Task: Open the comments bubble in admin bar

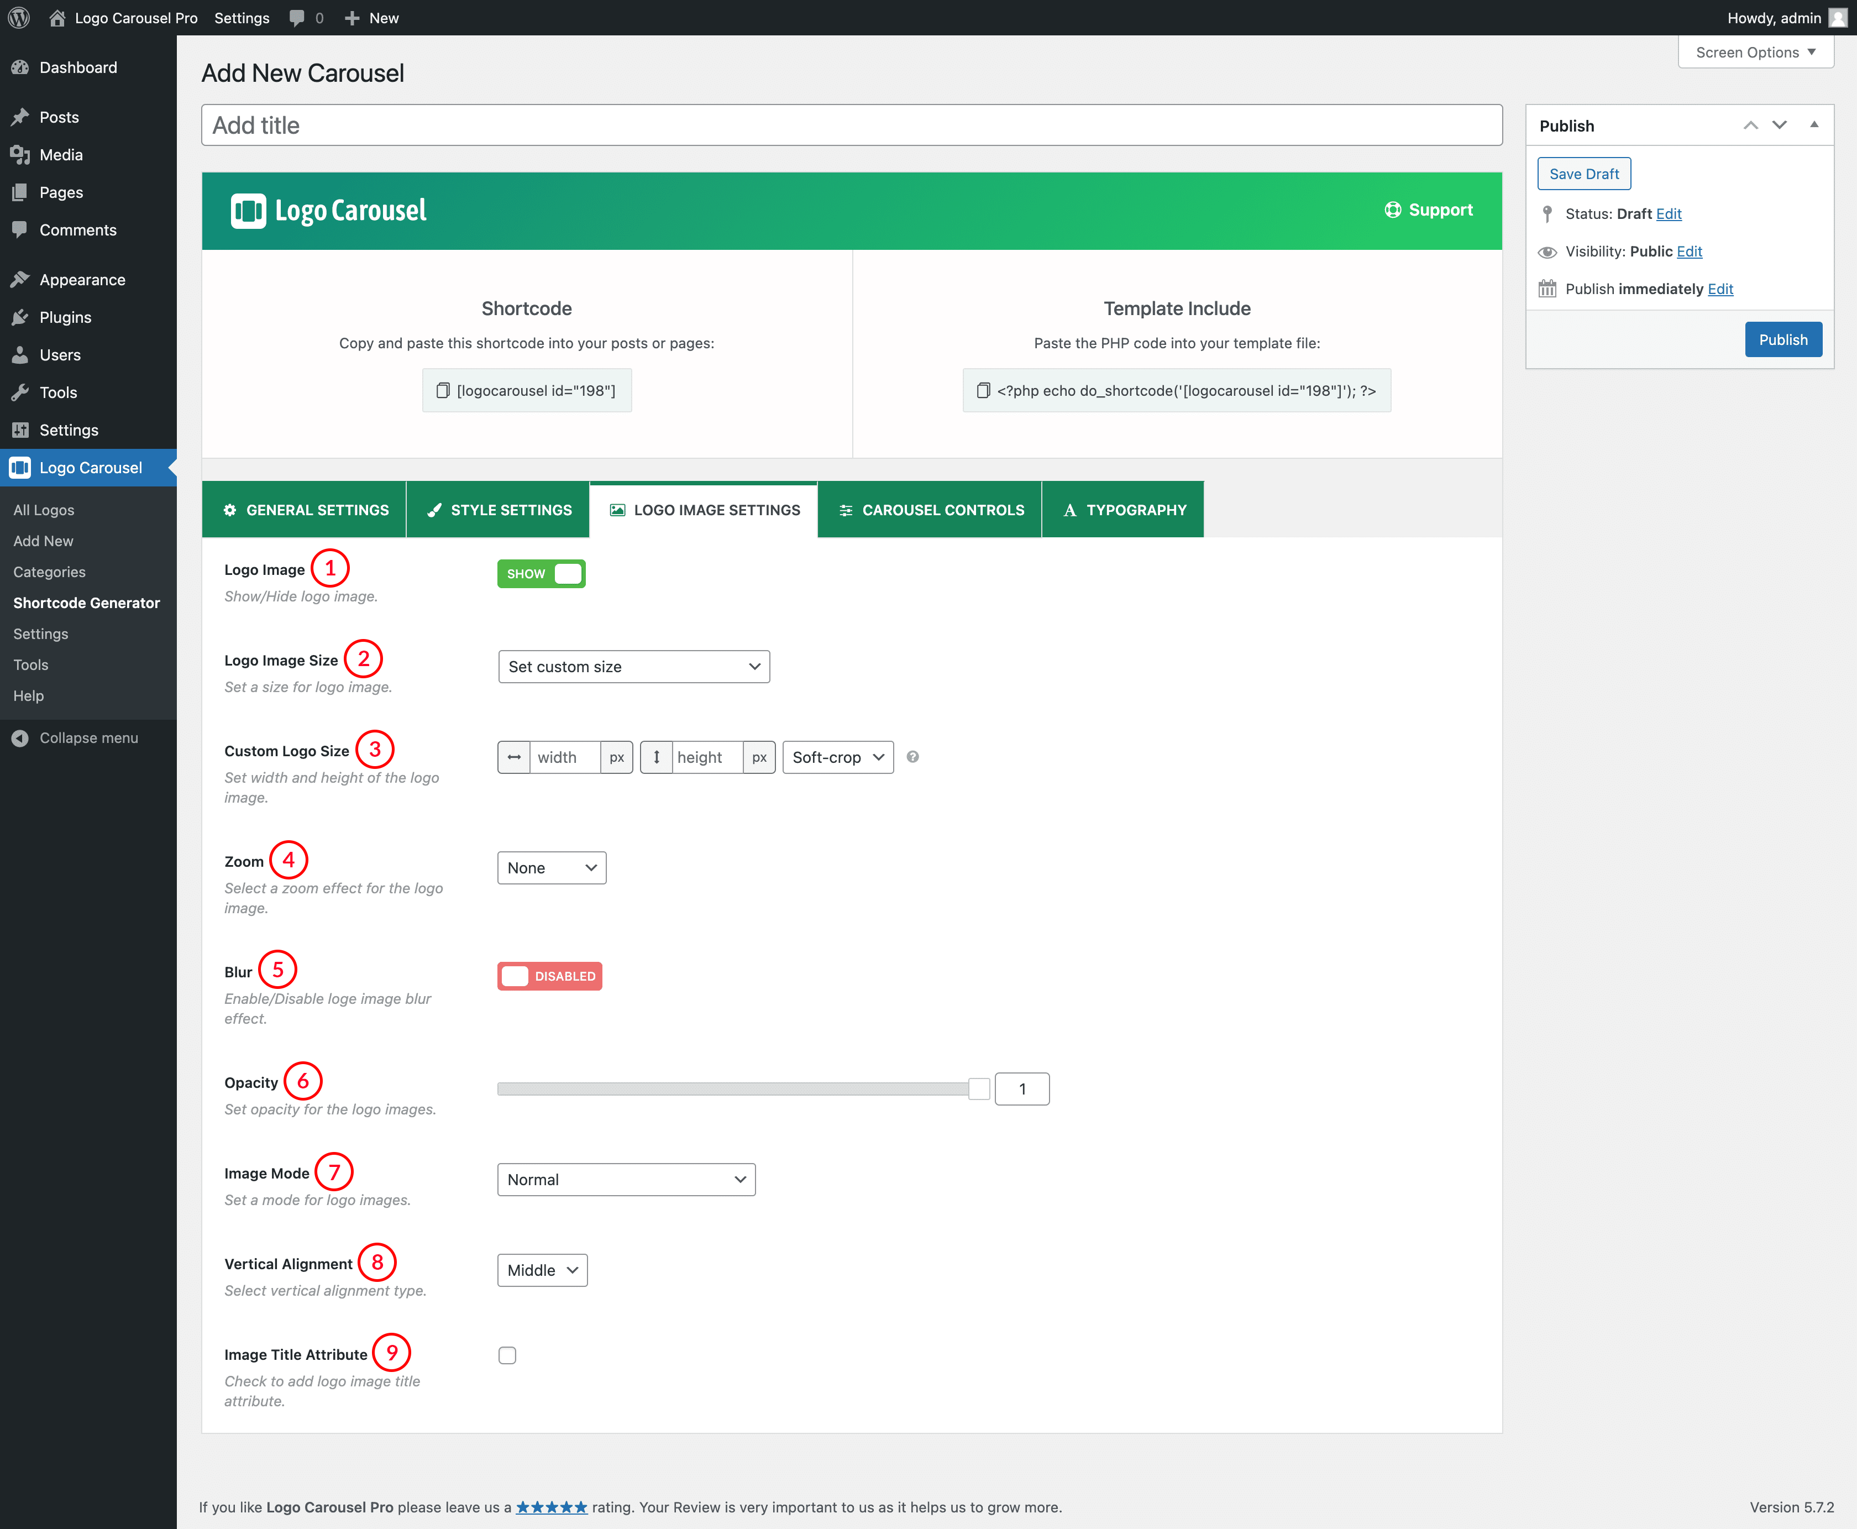Action: tap(297, 18)
